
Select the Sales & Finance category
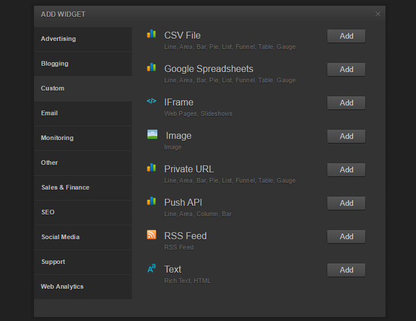(x=83, y=188)
